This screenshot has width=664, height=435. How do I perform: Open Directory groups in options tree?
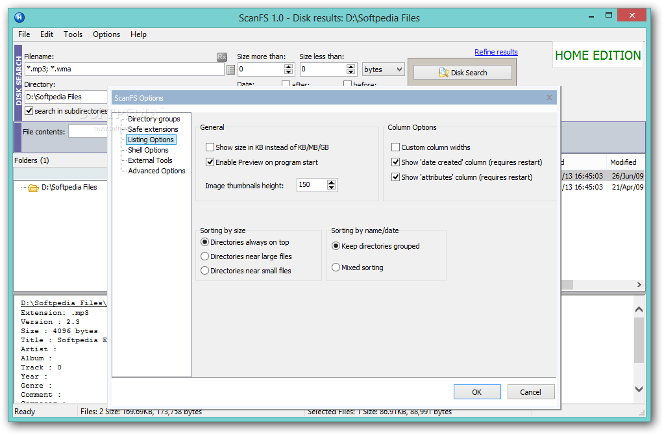pos(154,119)
